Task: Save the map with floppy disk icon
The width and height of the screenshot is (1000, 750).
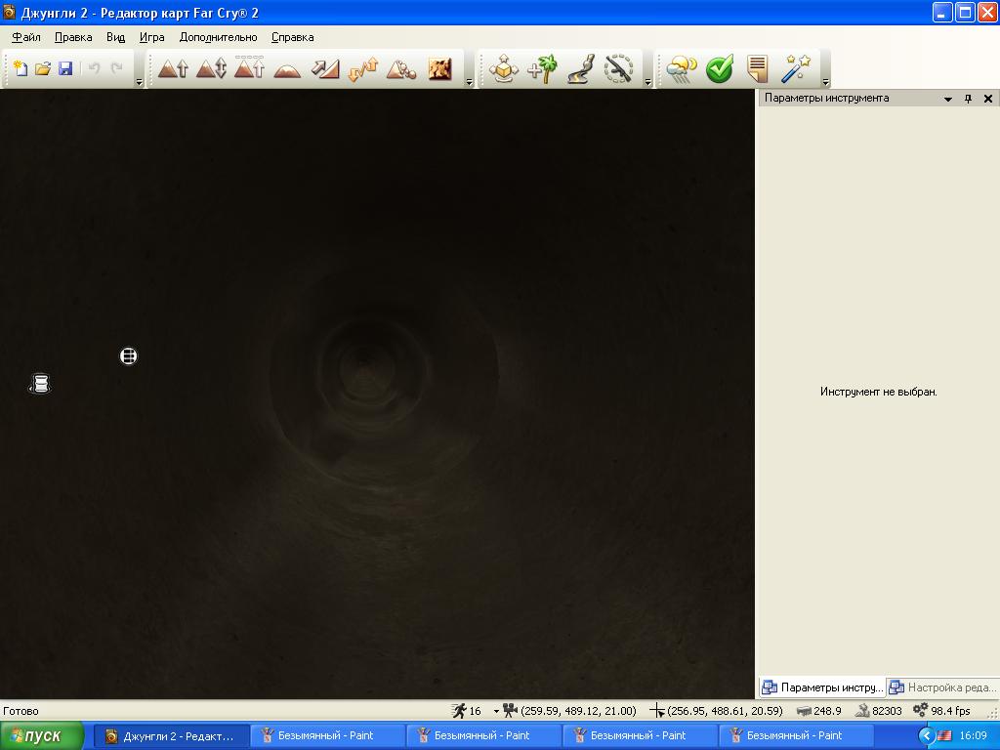Action: [65, 68]
